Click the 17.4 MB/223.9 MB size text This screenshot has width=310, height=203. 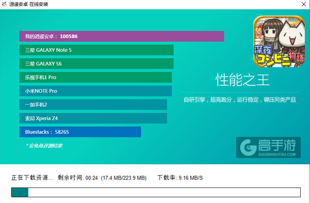coord(124,178)
